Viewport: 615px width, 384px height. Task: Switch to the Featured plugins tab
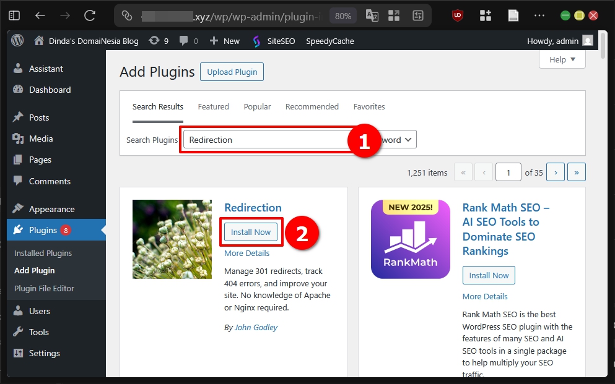[213, 106]
